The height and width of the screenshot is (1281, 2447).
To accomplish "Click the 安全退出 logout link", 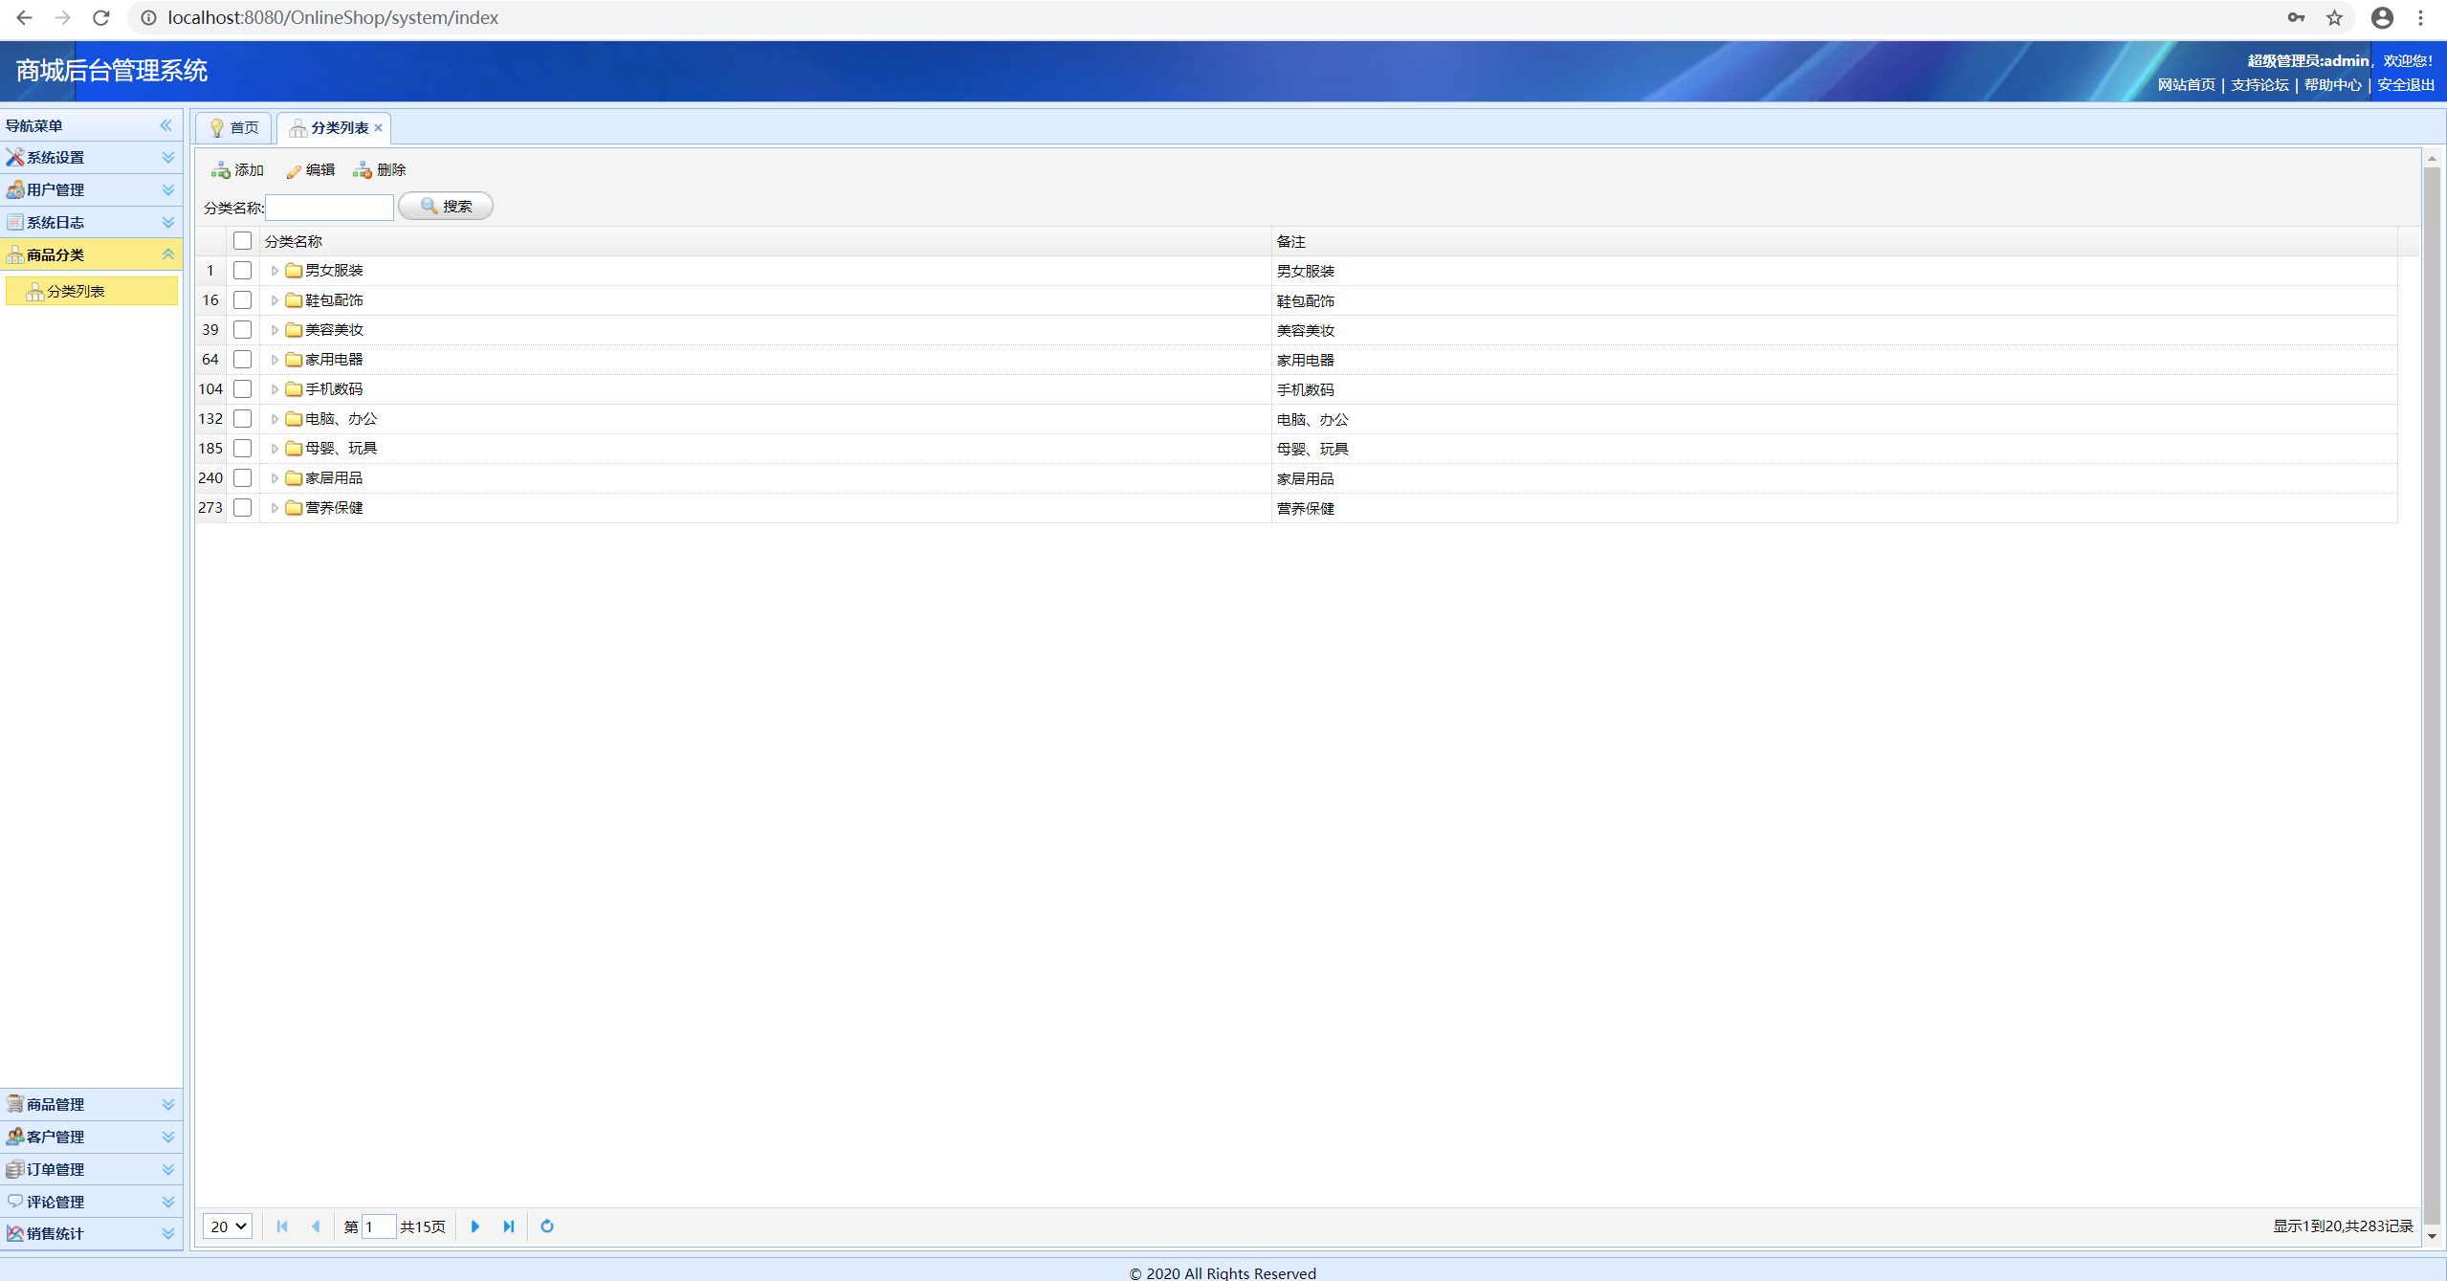I will click(2406, 85).
